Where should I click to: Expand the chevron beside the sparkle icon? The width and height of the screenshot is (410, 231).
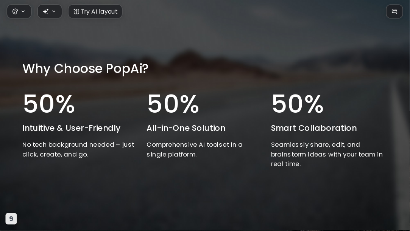point(54,11)
